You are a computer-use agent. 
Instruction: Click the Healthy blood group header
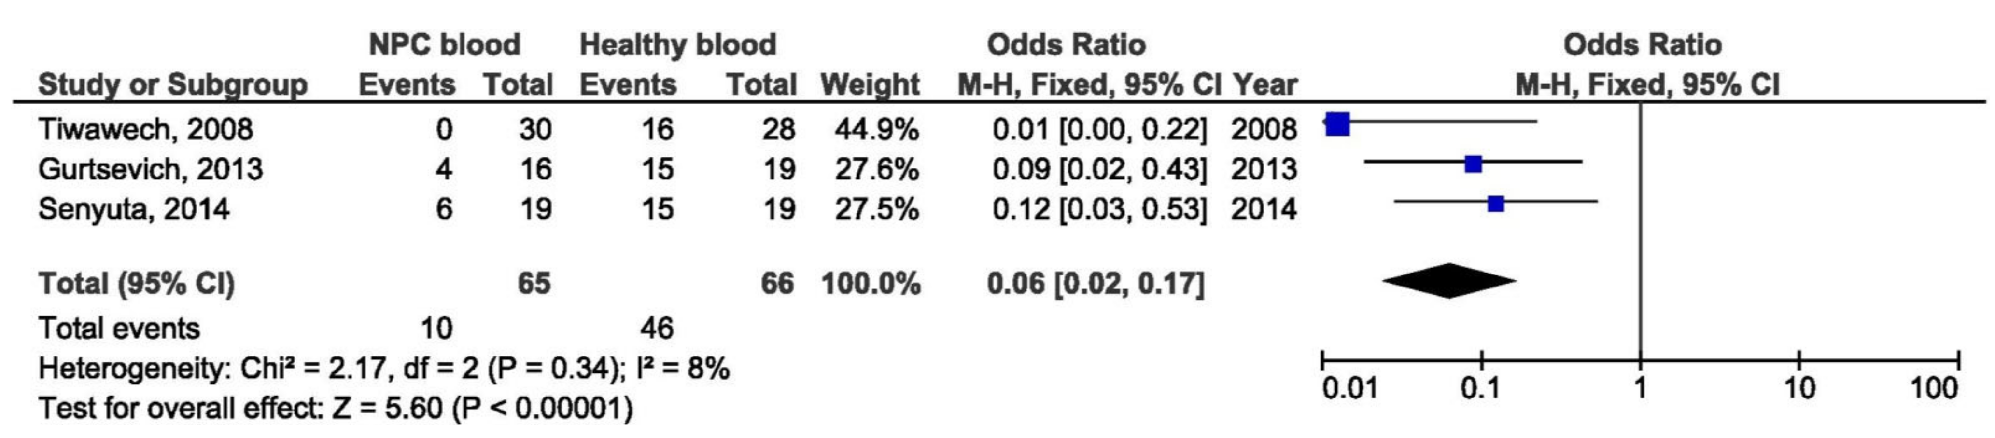click(x=678, y=45)
